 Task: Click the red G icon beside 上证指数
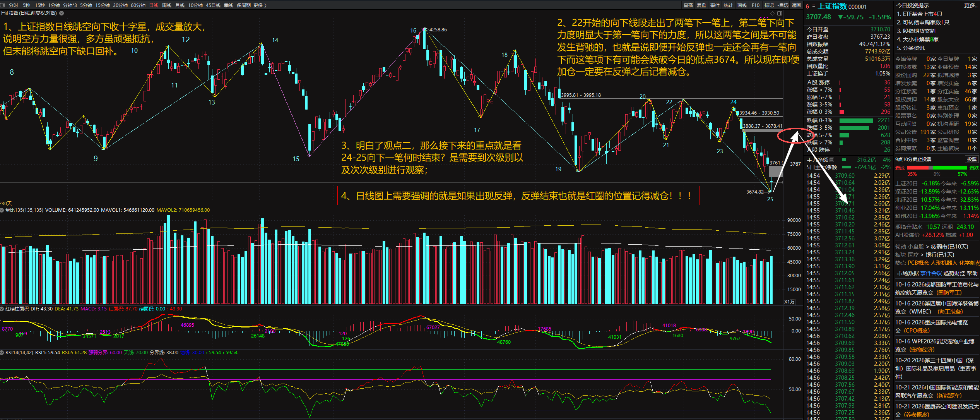(807, 7)
